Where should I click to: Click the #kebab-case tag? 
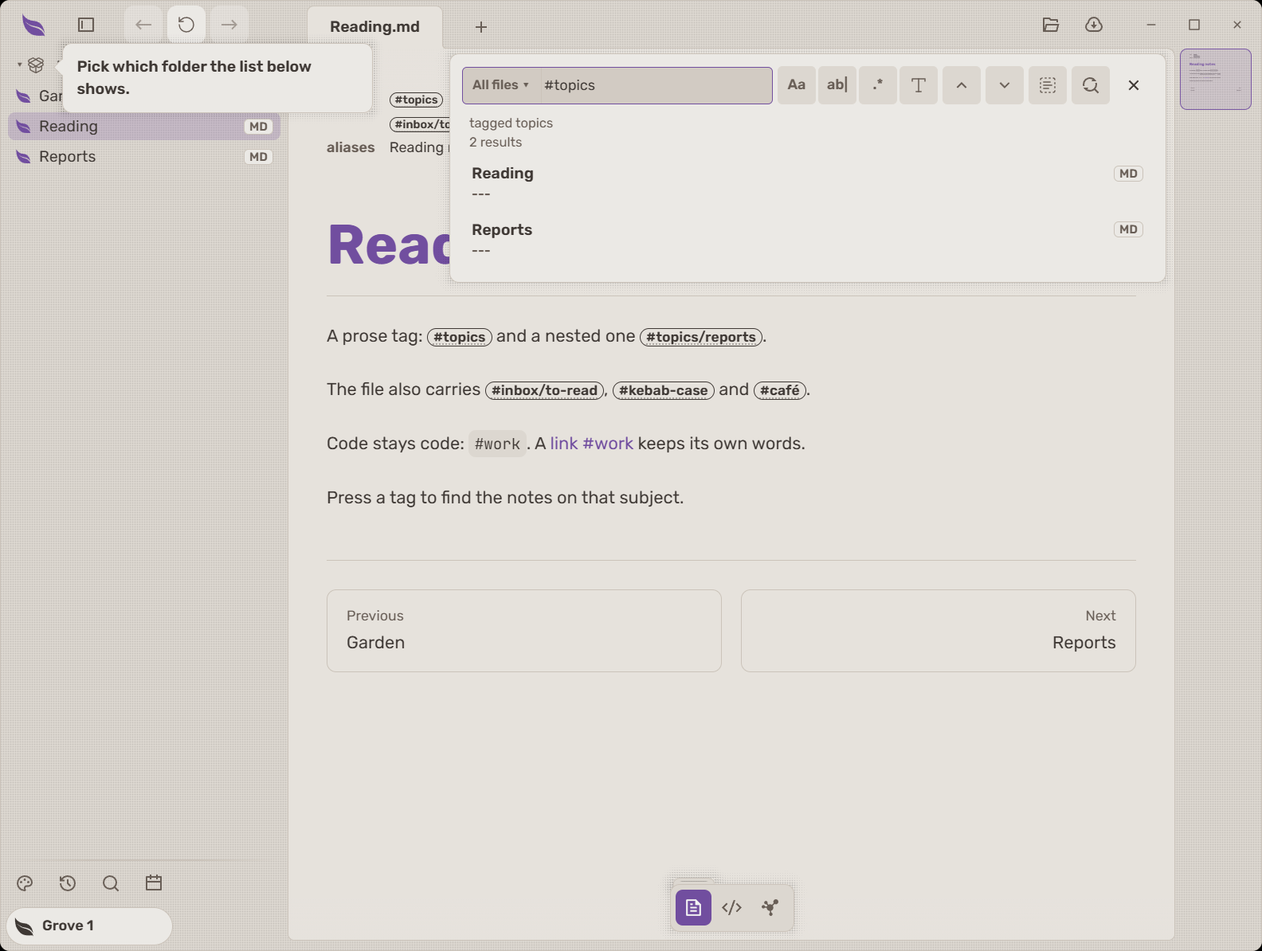[664, 390]
